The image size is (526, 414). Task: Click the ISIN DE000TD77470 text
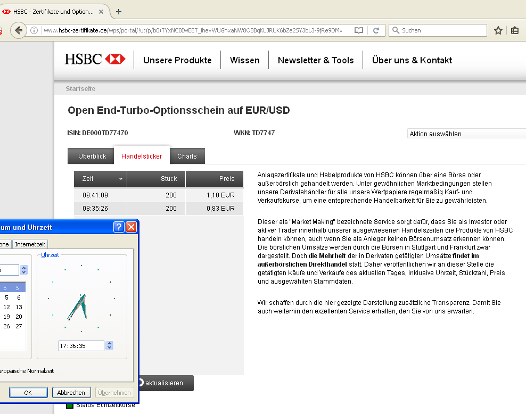(97, 133)
